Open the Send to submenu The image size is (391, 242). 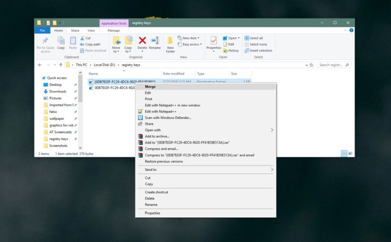153,170
